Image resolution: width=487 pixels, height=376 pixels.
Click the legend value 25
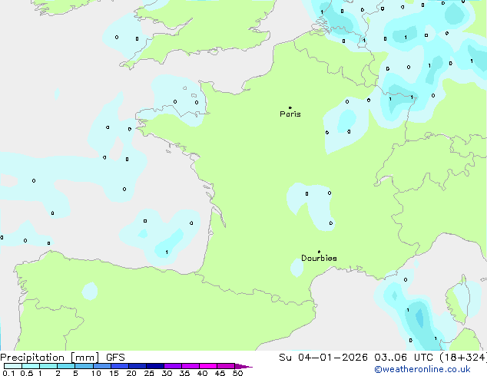(x=149, y=373)
